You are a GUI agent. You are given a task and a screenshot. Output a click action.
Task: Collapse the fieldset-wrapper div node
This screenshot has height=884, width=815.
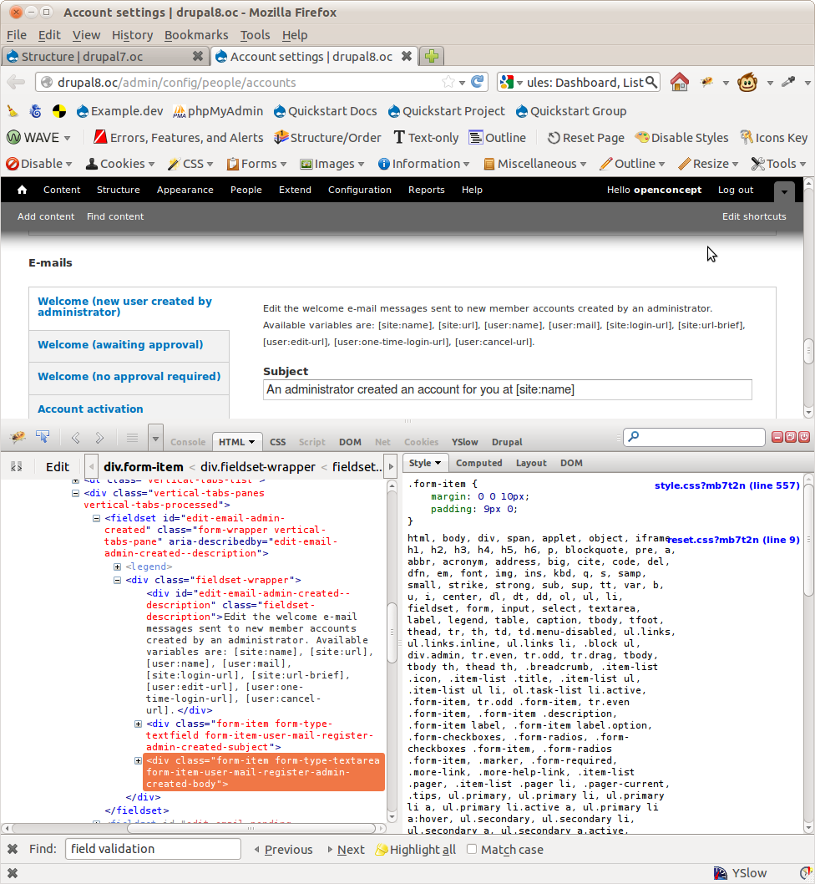tap(118, 580)
